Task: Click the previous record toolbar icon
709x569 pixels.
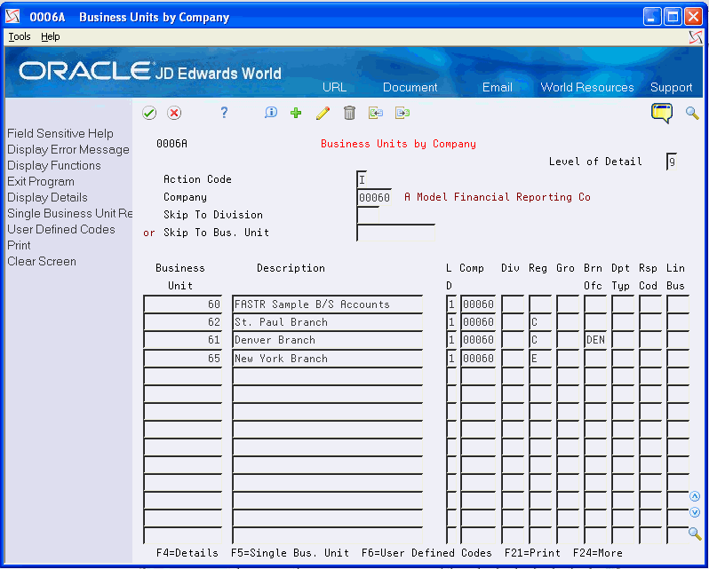Action: (x=376, y=113)
